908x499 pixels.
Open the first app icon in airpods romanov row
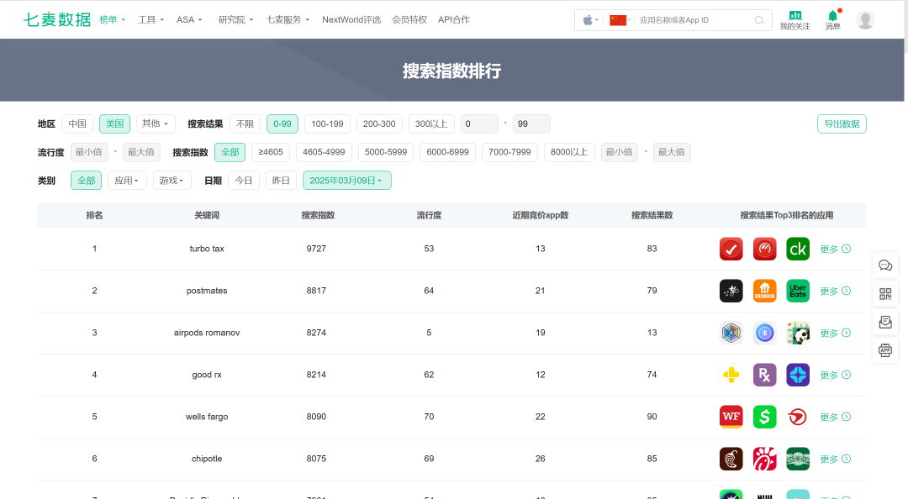(x=731, y=333)
